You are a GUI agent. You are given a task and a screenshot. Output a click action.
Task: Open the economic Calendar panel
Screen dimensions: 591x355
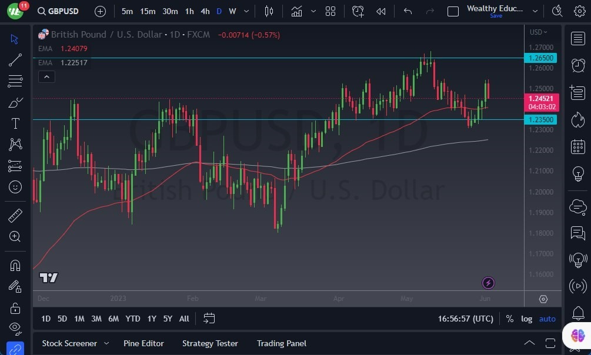point(577,146)
